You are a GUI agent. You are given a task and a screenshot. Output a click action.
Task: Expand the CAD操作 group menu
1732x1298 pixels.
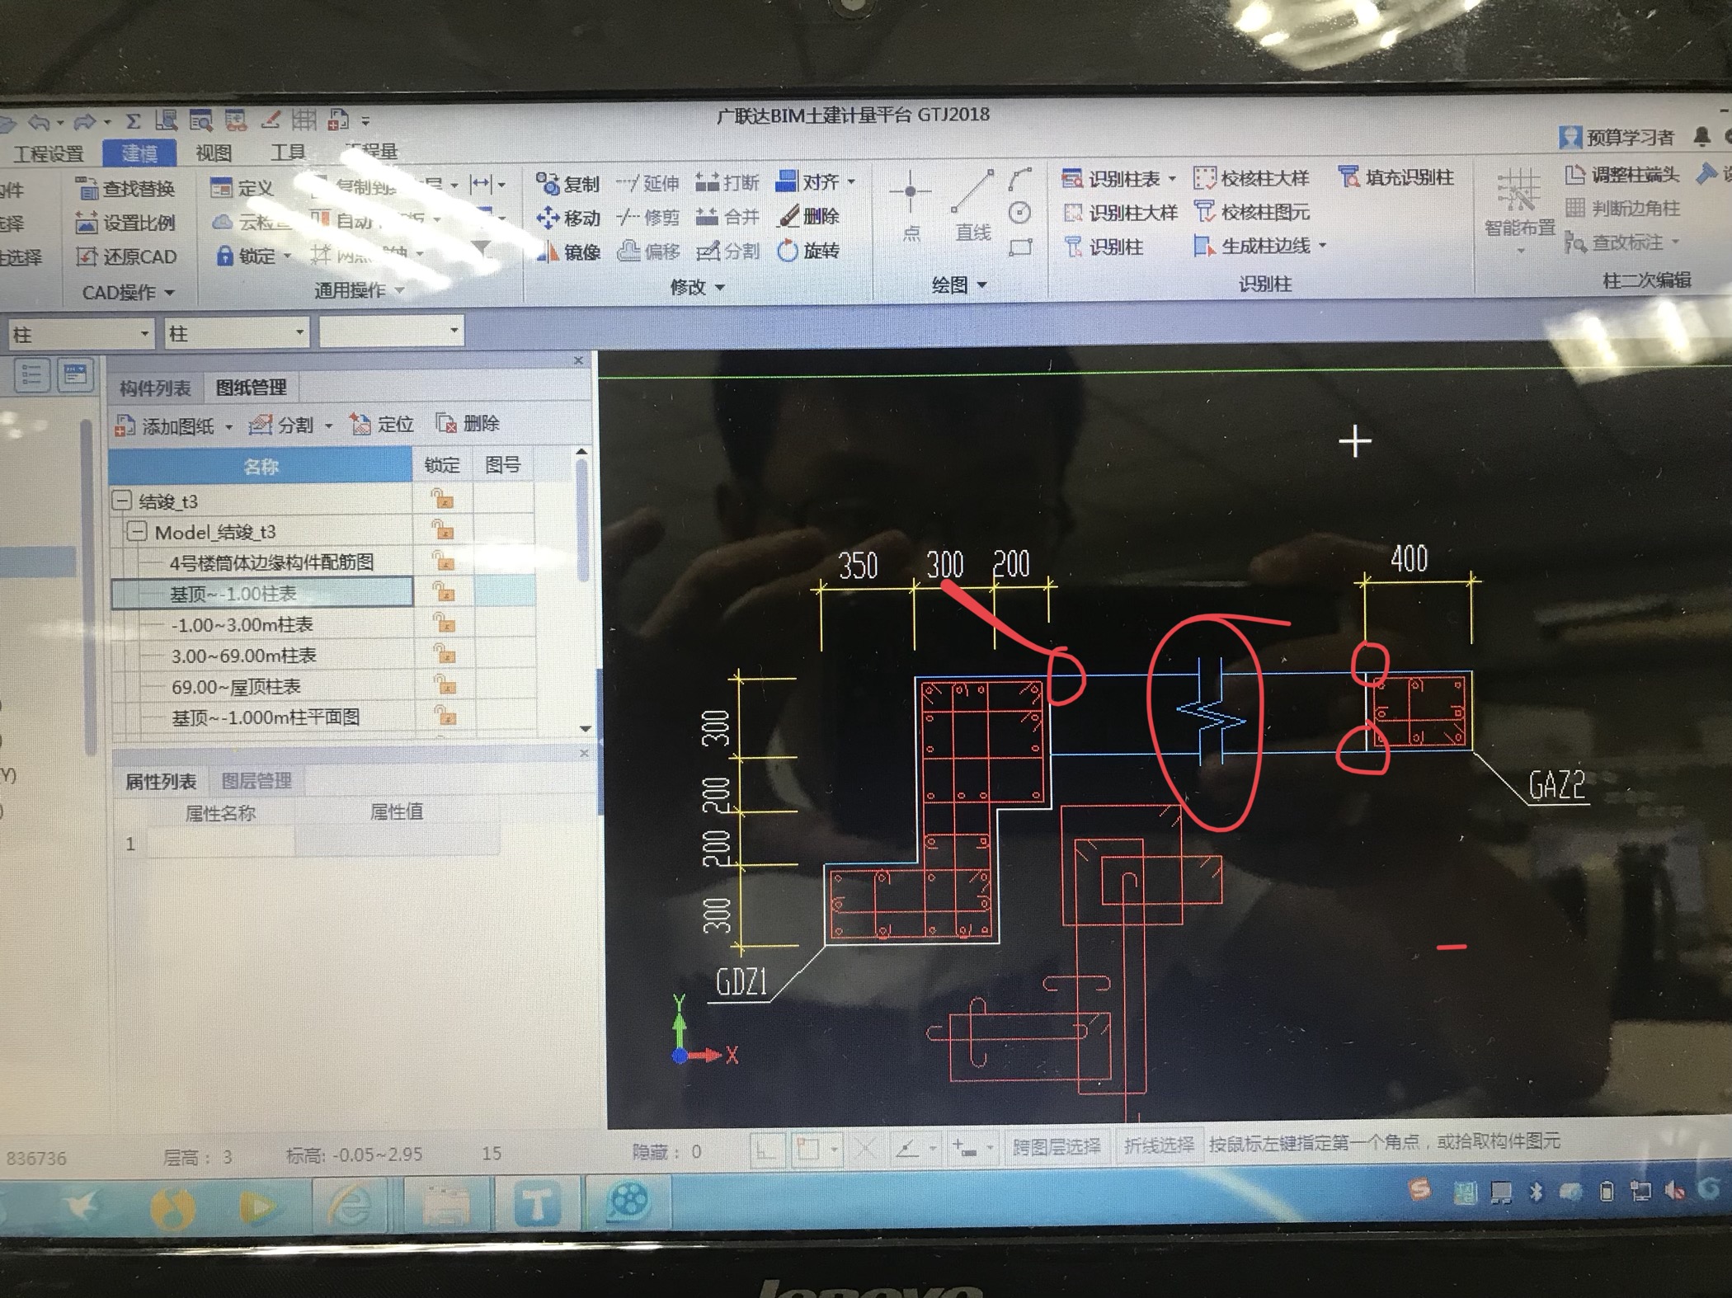[x=128, y=292]
